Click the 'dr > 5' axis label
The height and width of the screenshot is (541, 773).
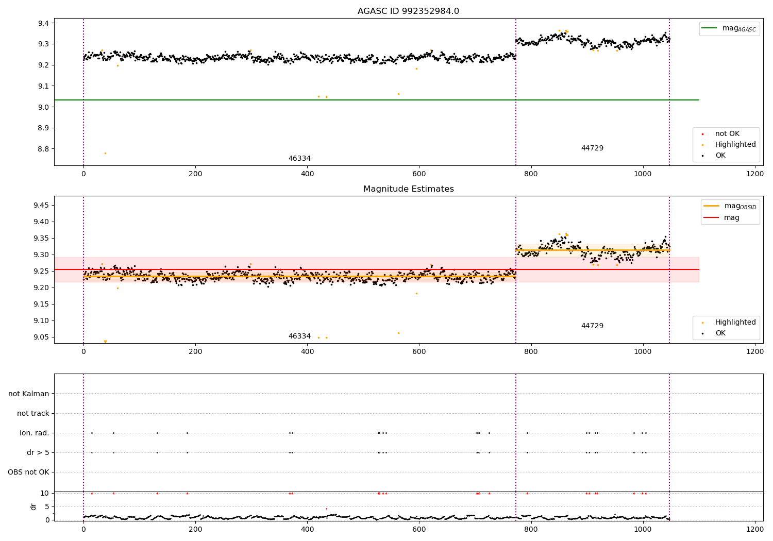38,453
